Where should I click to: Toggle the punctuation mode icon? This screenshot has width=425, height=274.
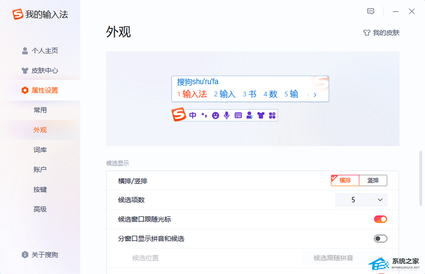tap(204, 115)
